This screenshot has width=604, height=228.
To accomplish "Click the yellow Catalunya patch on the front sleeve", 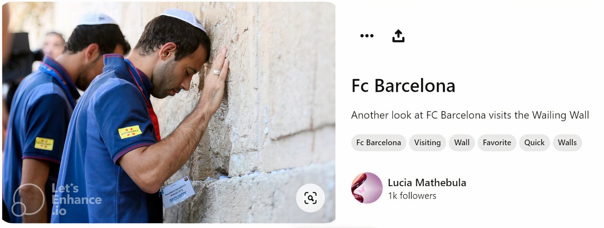I will [130, 132].
